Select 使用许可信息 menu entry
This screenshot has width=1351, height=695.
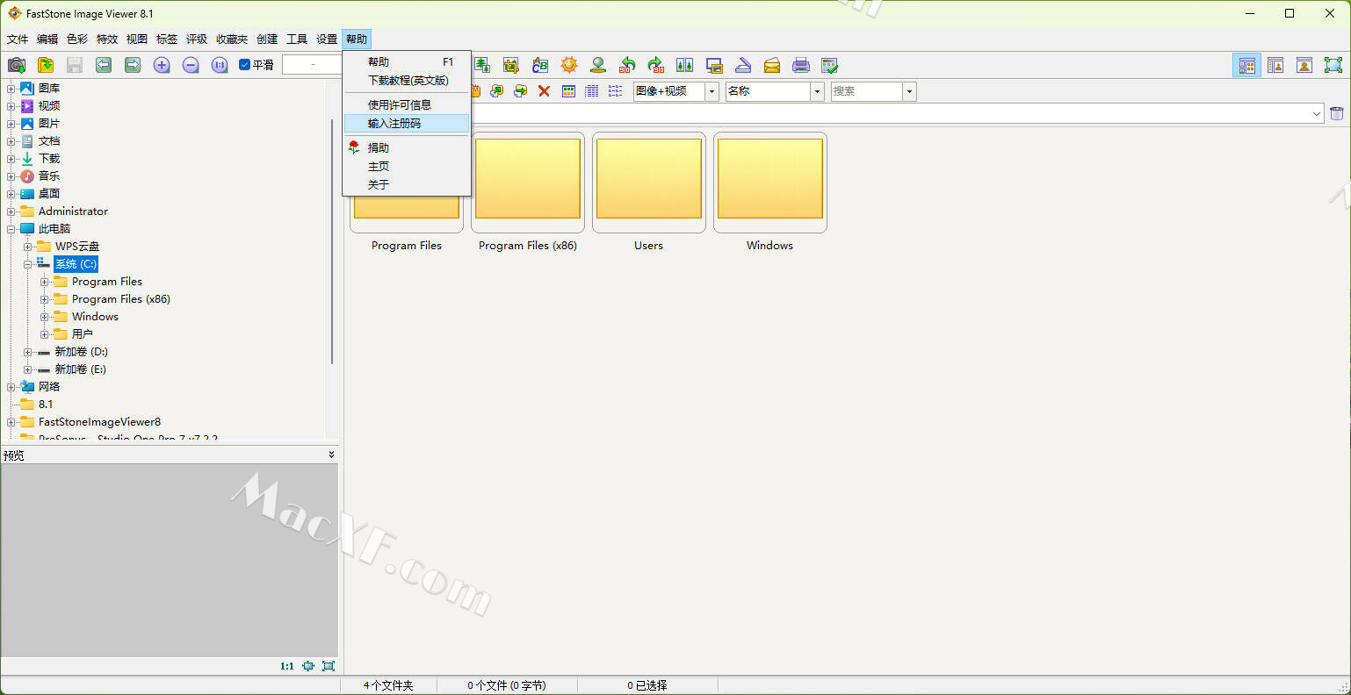(407, 105)
